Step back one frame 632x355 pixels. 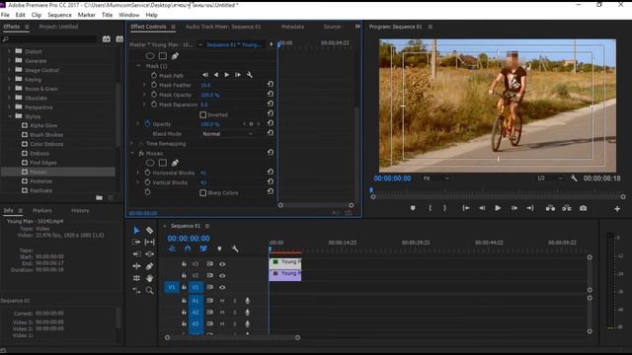(482, 208)
